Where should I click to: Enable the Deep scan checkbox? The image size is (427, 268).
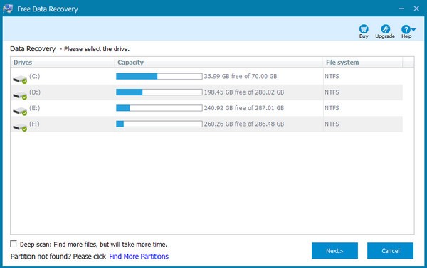click(x=14, y=244)
